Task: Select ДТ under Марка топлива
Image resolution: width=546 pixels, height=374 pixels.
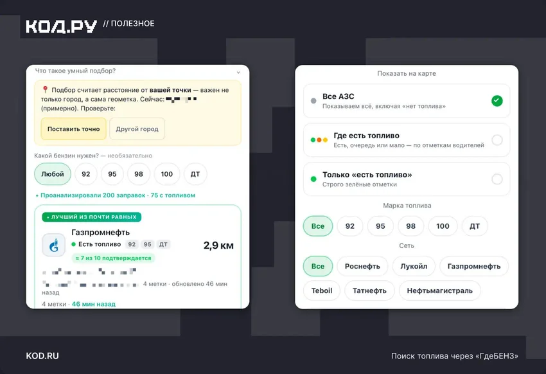Action: click(x=475, y=226)
